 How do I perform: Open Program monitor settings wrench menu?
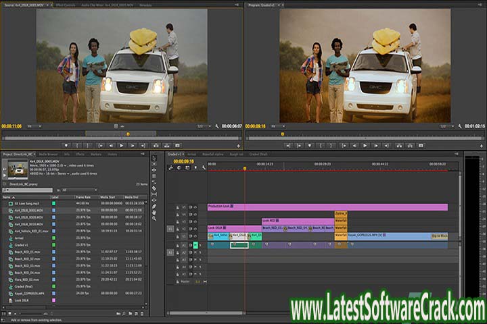(x=460, y=126)
